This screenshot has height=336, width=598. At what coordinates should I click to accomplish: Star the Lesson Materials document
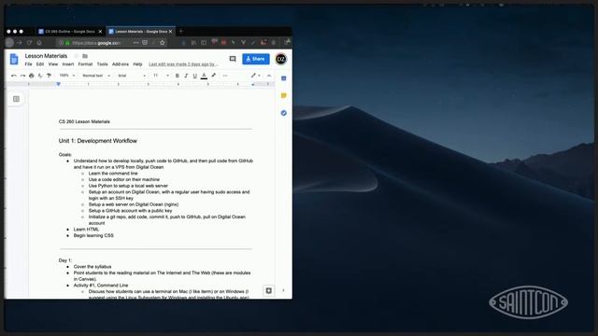(x=76, y=56)
